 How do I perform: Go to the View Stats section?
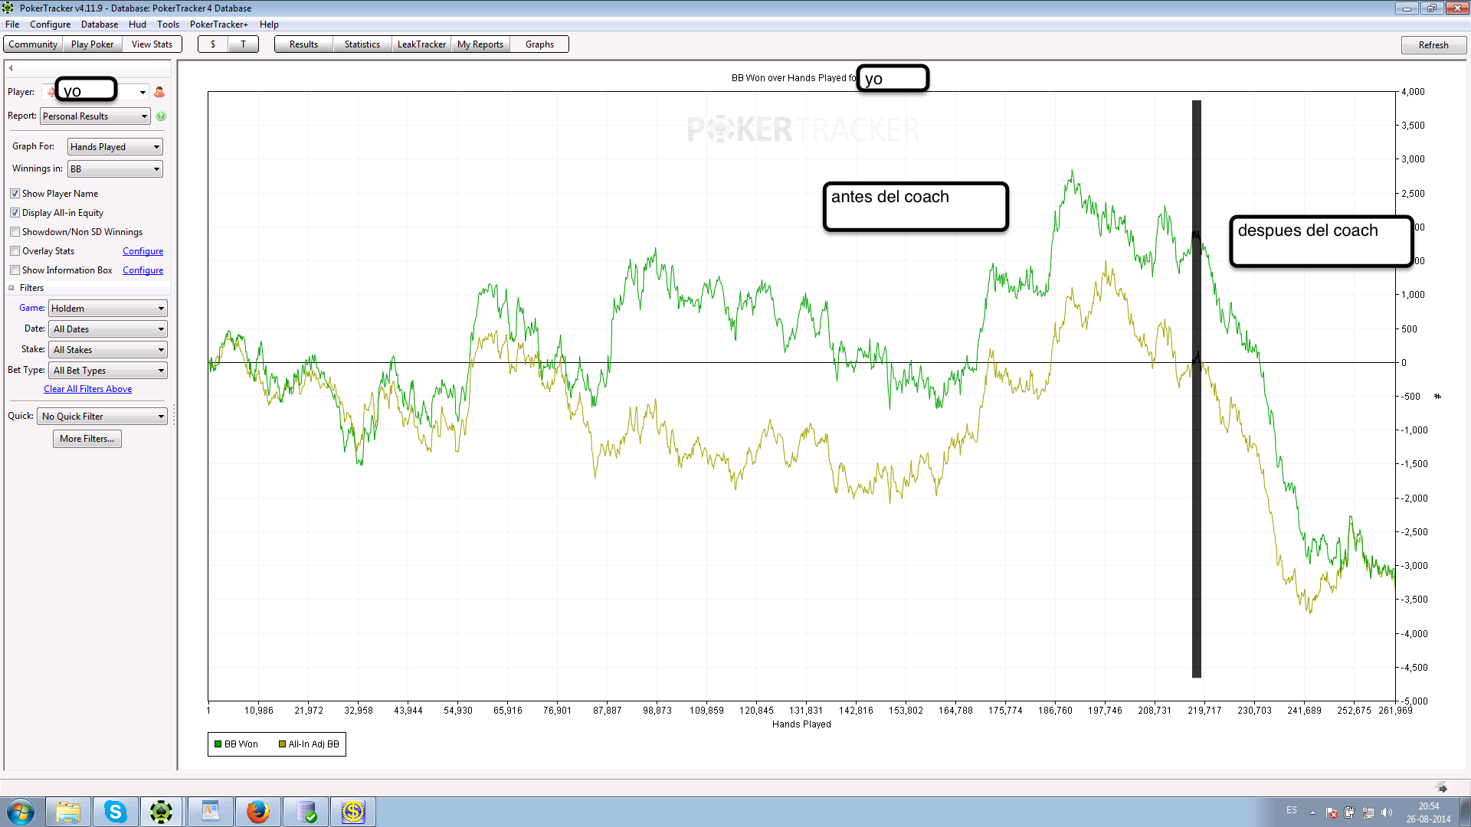(152, 44)
